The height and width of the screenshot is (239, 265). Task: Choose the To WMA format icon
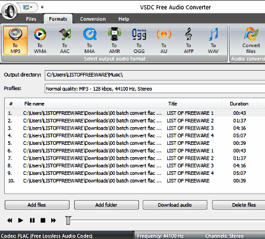click(x=40, y=41)
